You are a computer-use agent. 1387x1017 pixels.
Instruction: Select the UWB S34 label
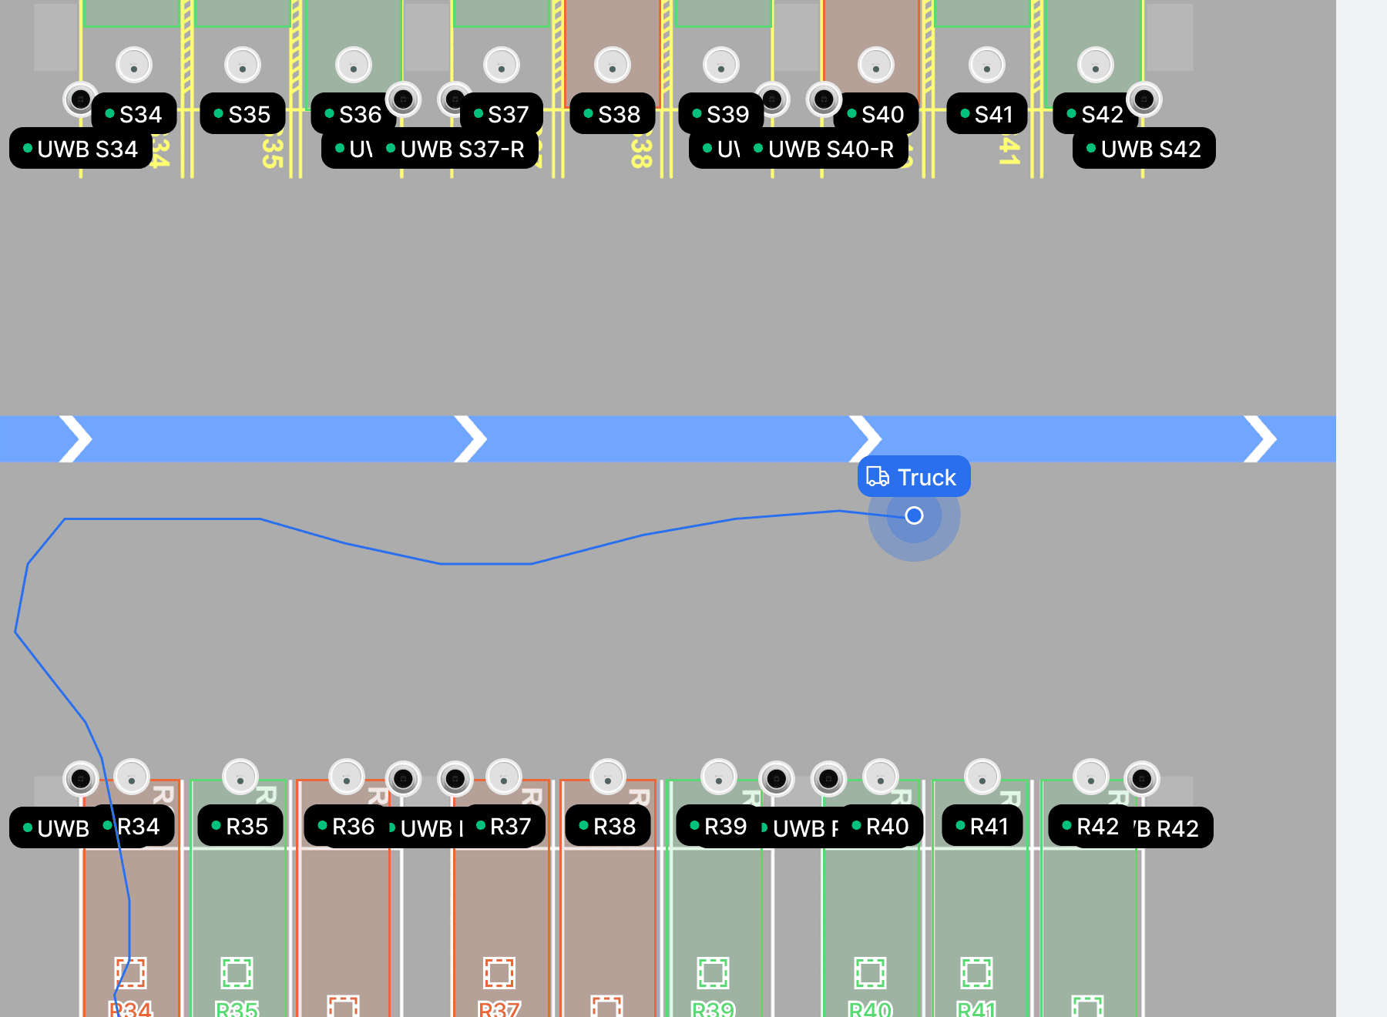(81, 149)
